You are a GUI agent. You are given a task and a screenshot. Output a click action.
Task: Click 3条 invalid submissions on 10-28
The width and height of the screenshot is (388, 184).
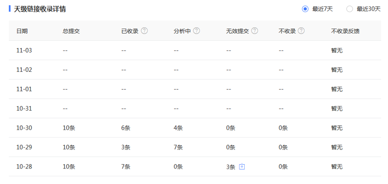click(x=231, y=167)
